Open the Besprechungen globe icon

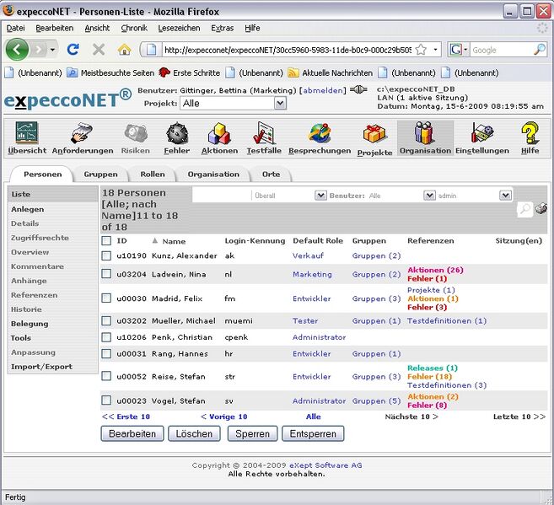(320, 133)
